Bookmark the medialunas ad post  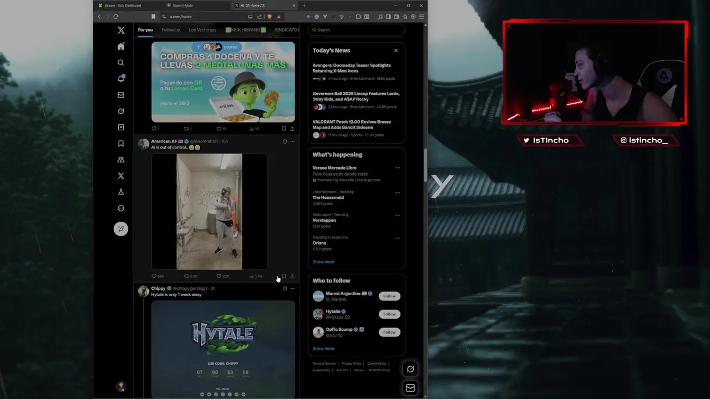[283, 129]
